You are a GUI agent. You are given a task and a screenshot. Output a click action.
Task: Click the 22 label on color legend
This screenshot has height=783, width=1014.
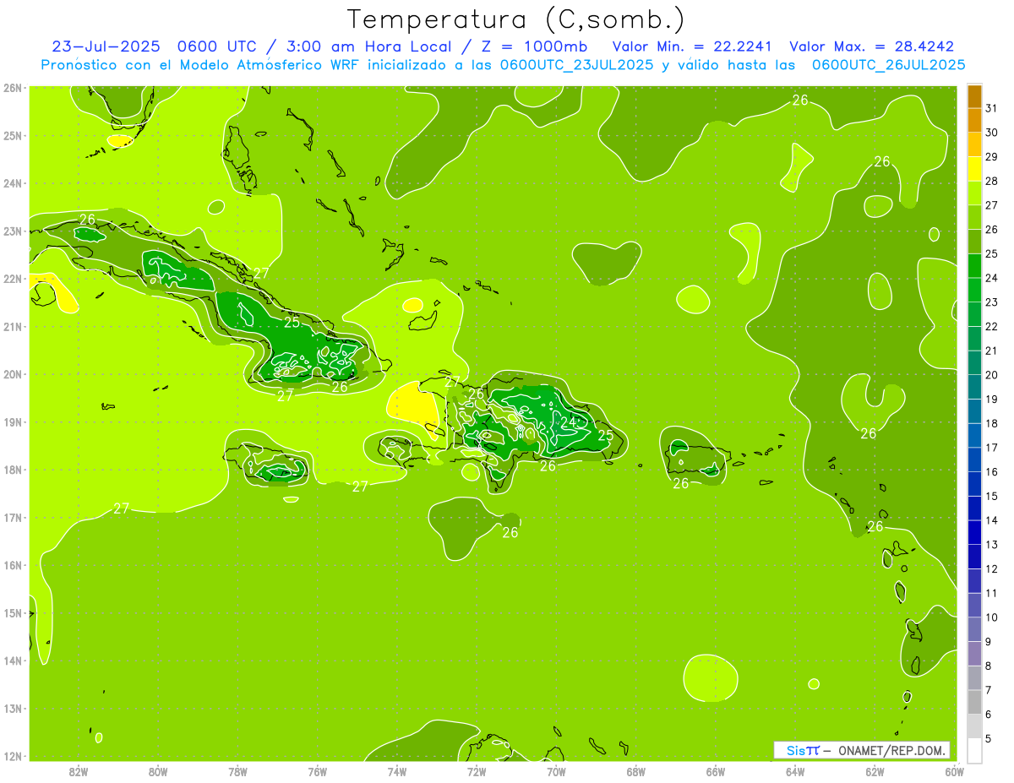(991, 326)
